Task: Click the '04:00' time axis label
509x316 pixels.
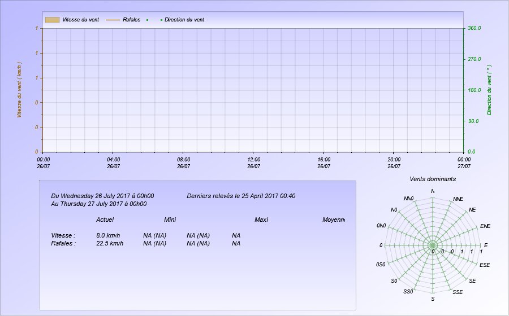Action: 113,160
